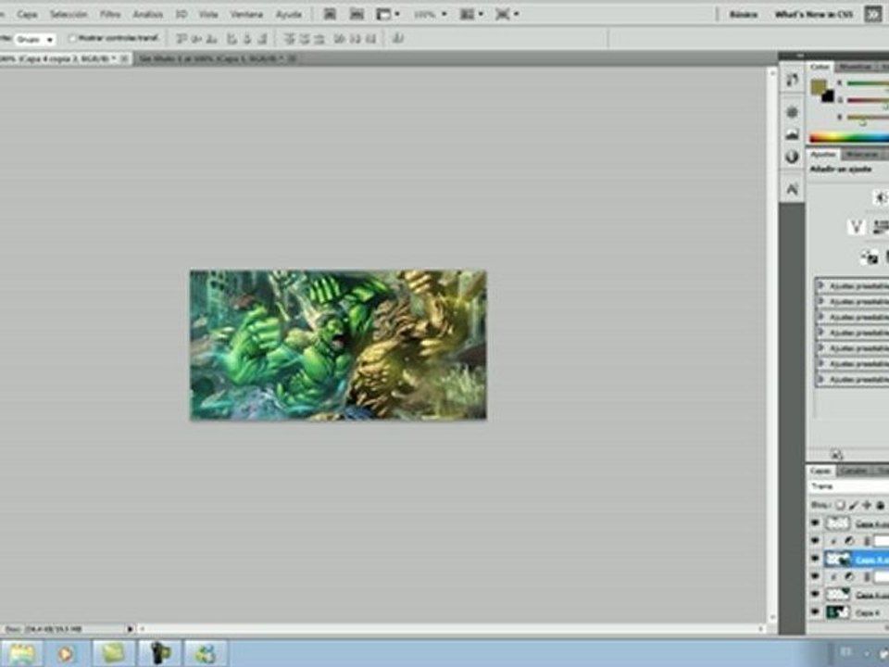Open the Análisis menu
The width and height of the screenshot is (889, 667).
pos(147,14)
